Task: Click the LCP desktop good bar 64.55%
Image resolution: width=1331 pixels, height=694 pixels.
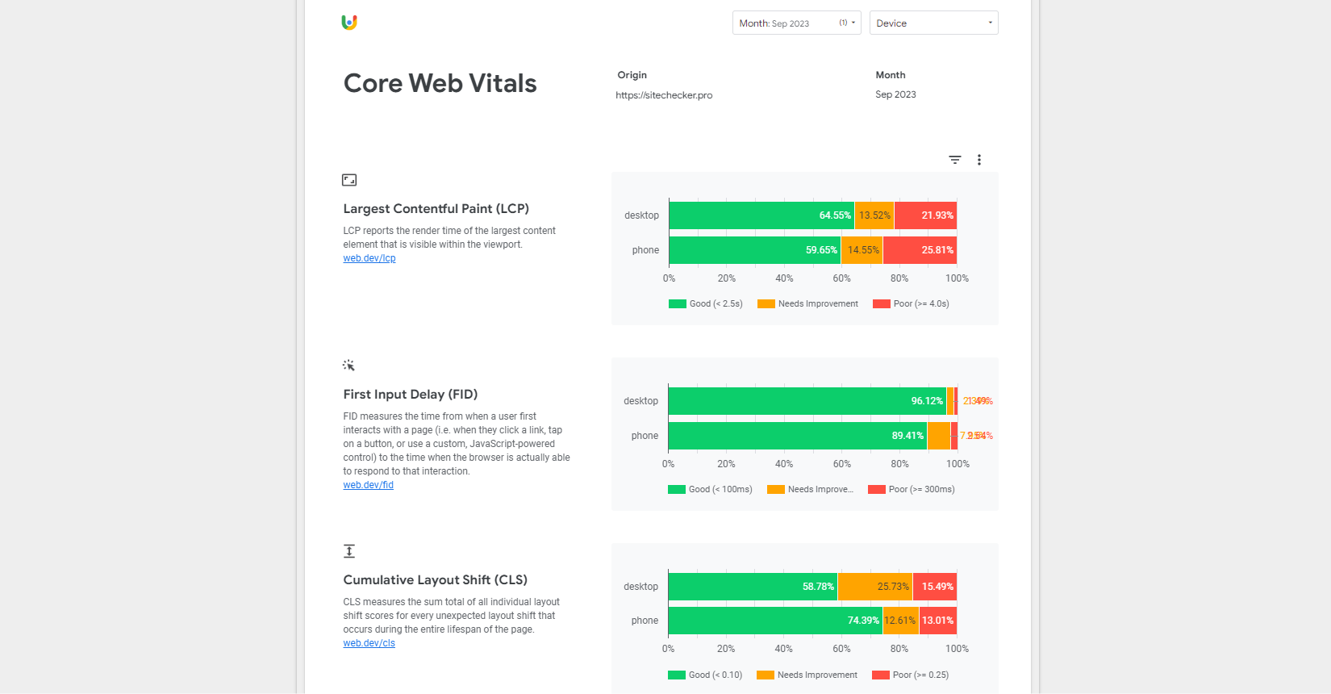Action: pyautogui.click(x=761, y=215)
